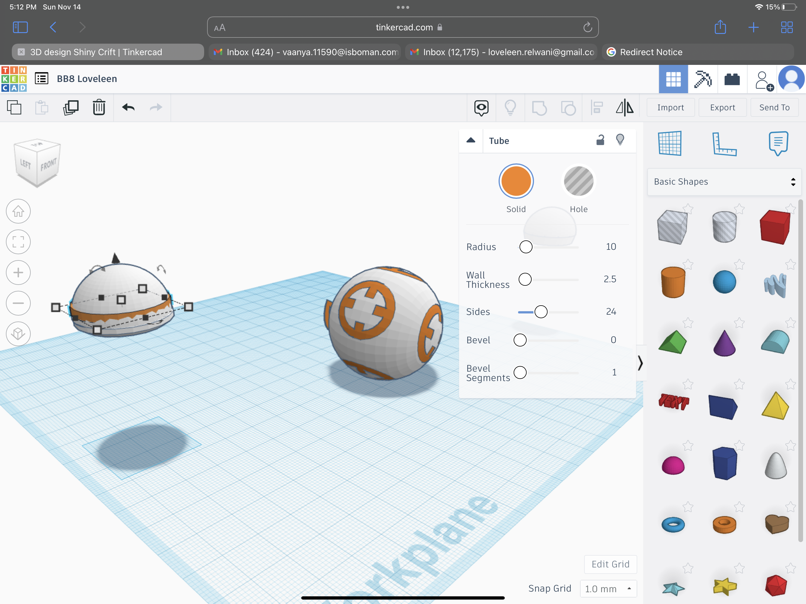Switch to Inbox (424) vaanya tab
806x604 pixels.
click(x=305, y=52)
